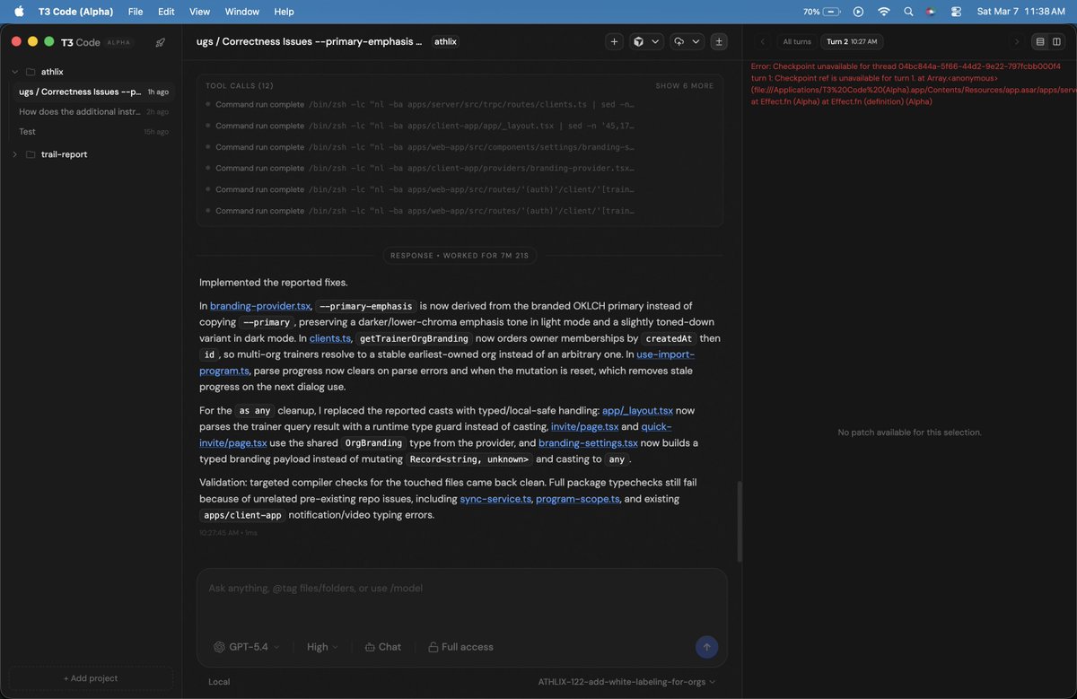The height and width of the screenshot is (699, 1077).
Task: Toggle the Chat mode button
Action: pos(382,647)
